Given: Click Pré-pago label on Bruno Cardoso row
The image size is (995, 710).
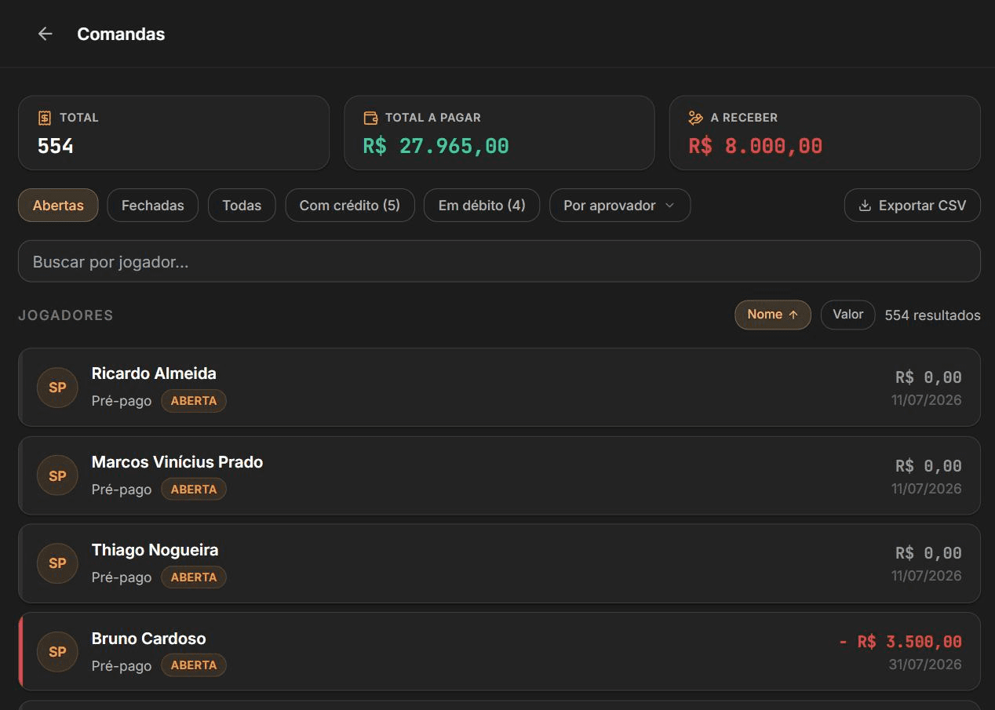Looking at the screenshot, I should pyautogui.click(x=122, y=665).
